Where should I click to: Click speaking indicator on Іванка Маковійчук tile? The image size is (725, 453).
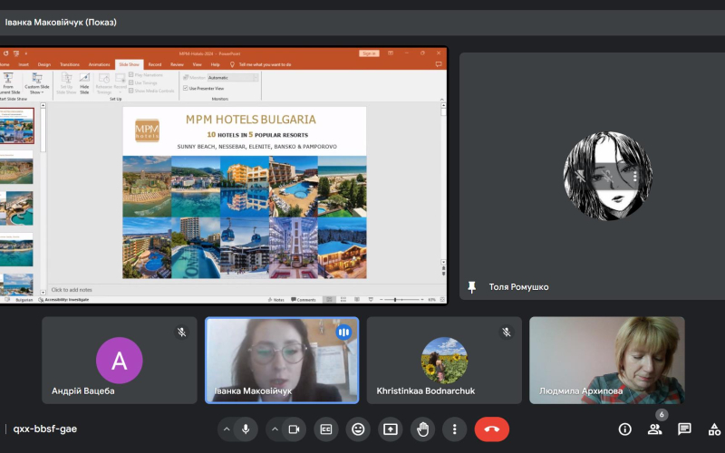[x=343, y=332]
